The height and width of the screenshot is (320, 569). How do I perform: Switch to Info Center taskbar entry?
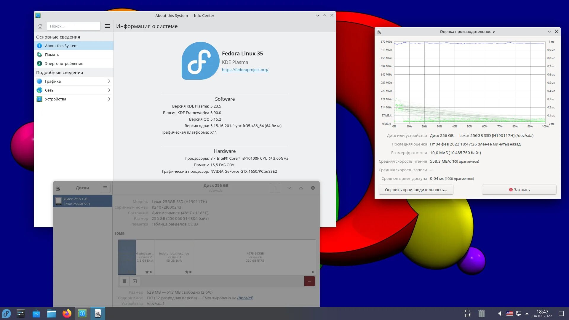82,313
